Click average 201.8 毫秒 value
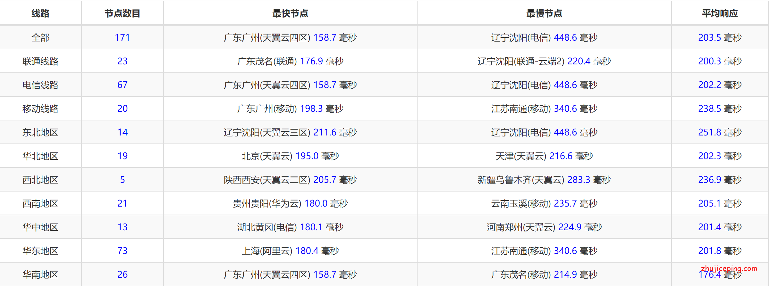This screenshot has height=286, width=770. [720, 251]
